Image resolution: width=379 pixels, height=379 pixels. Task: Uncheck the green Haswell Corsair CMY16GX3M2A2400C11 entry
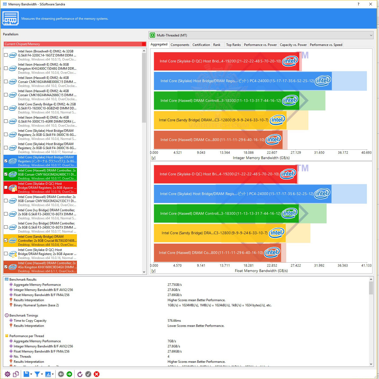(6, 174)
